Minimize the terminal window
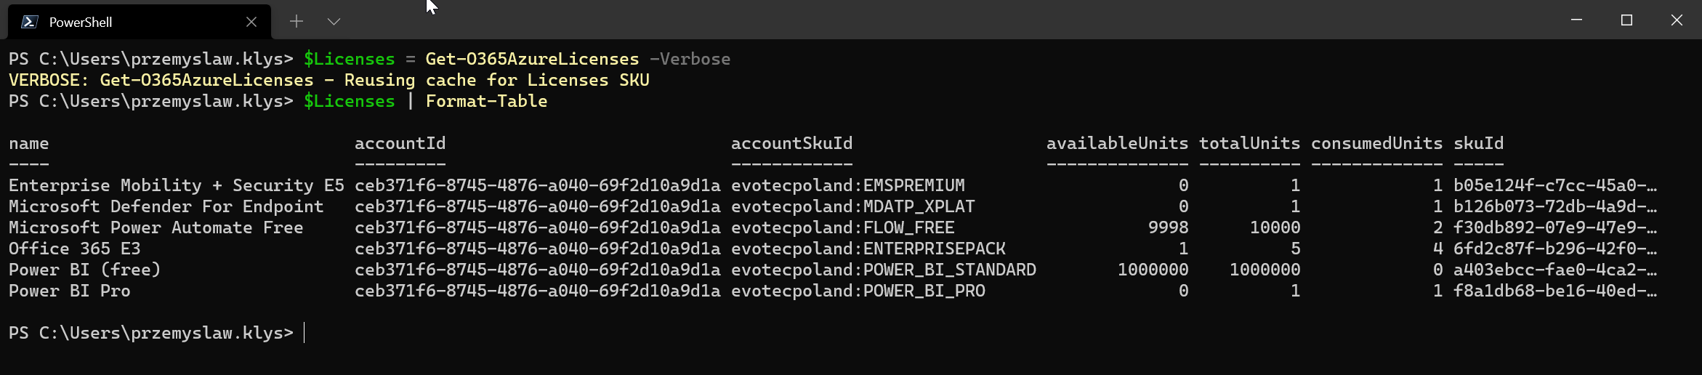 [x=1576, y=20]
